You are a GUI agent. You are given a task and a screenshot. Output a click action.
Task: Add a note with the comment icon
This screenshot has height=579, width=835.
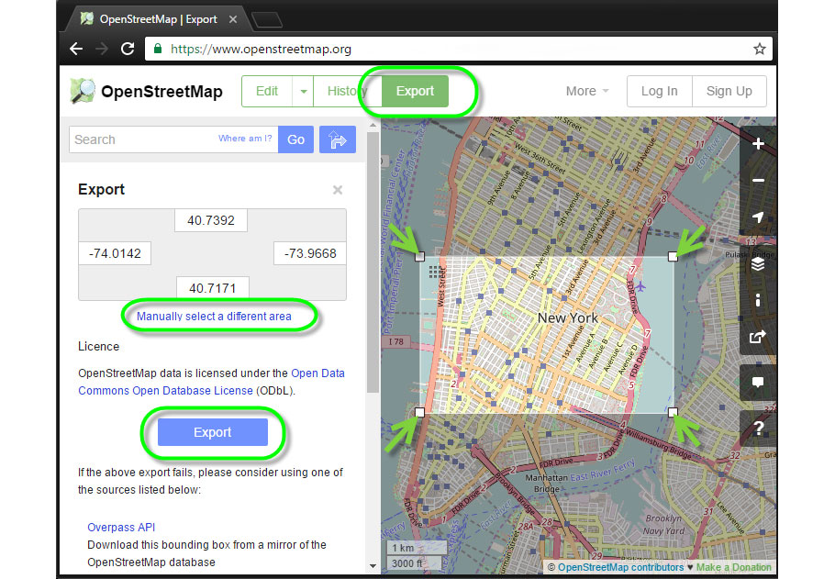pyautogui.click(x=758, y=383)
